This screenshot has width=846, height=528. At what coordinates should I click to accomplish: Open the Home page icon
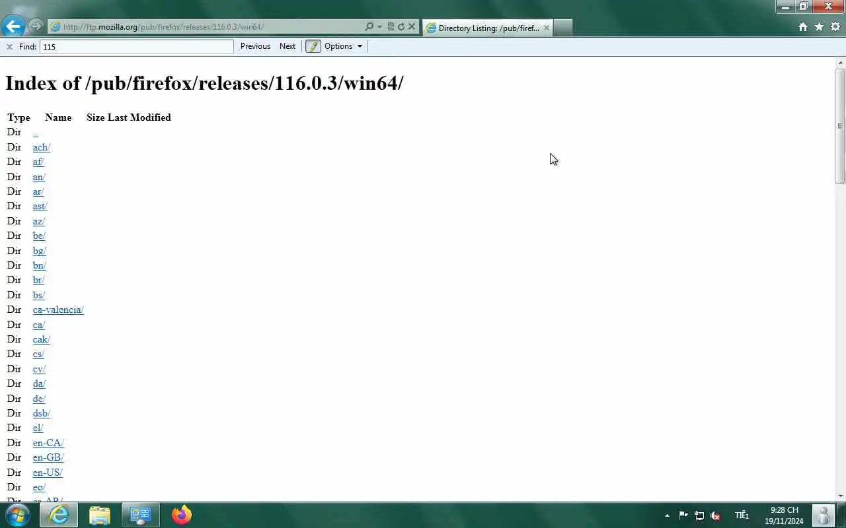[x=803, y=27]
